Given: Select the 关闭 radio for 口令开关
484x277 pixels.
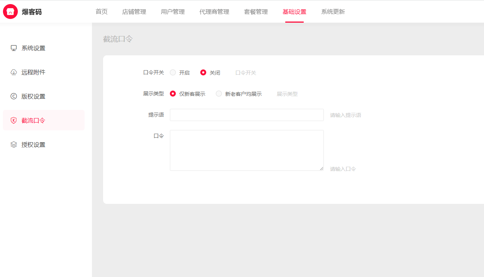Looking at the screenshot, I should 203,72.
